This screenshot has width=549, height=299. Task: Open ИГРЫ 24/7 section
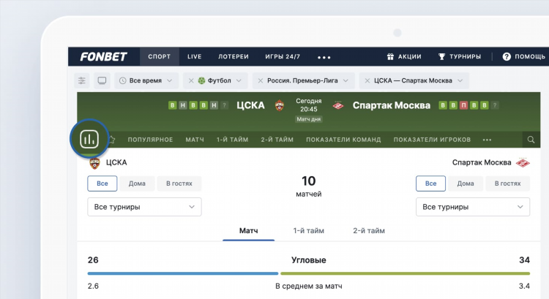(283, 56)
